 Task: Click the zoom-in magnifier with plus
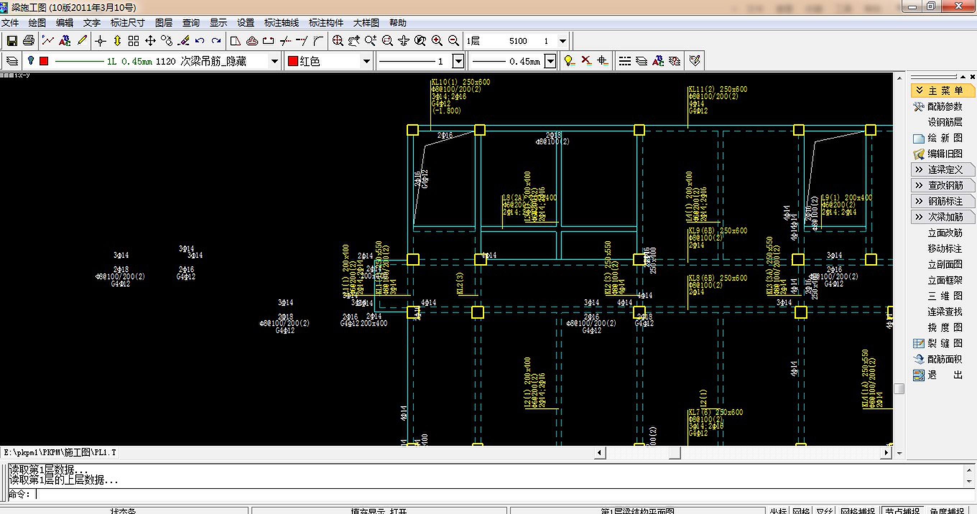tap(437, 41)
